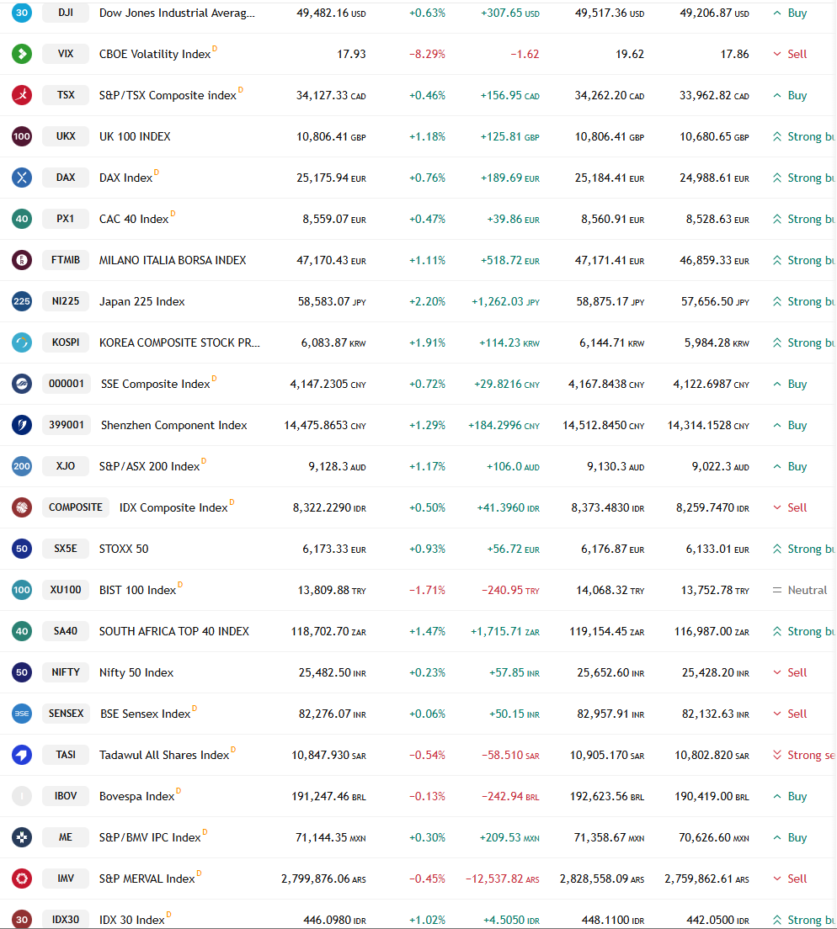Click NI225 change +1,262.03 JPY
The width and height of the screenshot is (837, 929).
[505, 301]
